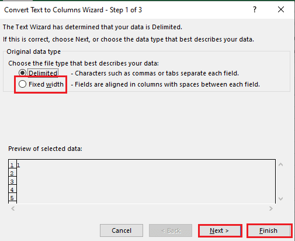The width and height of the screenshot is (295, 241).
Task: Close the wizard dialog with X
Action: [281, 9]
